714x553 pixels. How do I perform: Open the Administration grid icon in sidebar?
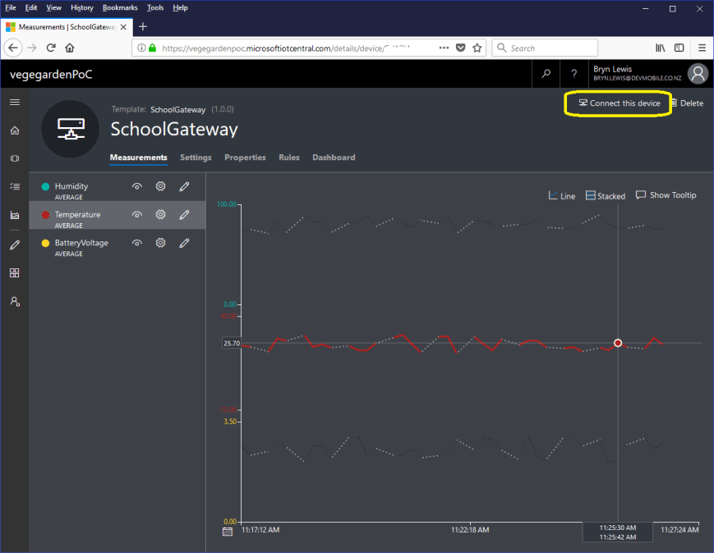click(x=14, y=272)
